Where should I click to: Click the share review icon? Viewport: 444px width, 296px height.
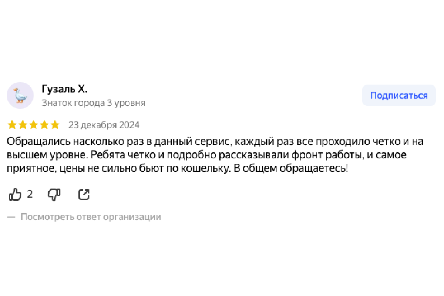click(84, 194)
